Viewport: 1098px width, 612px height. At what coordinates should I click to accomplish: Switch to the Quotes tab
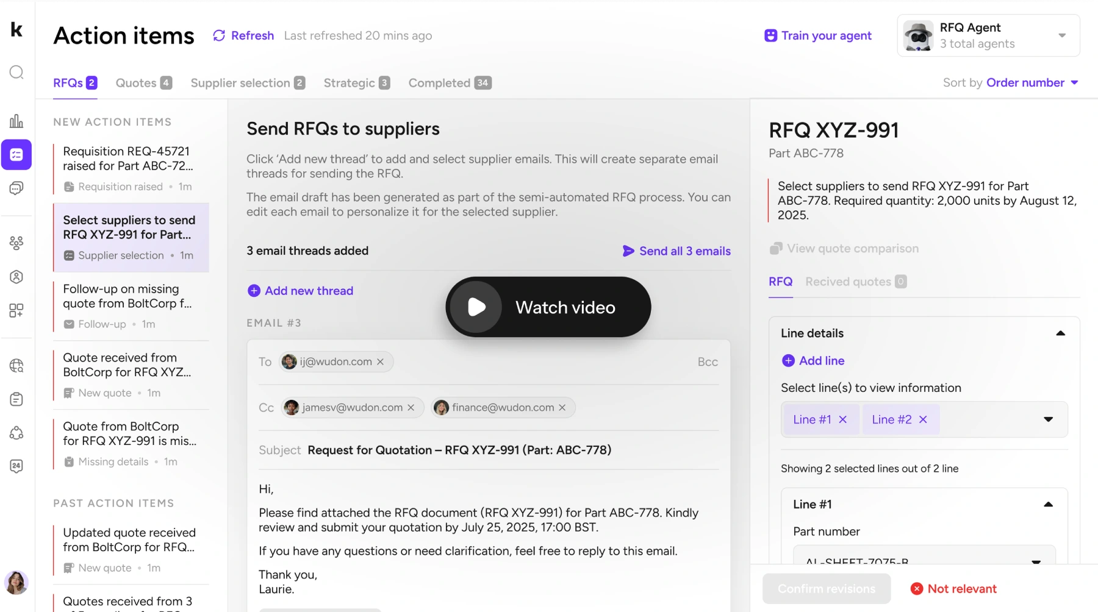(x=143, y=83)
